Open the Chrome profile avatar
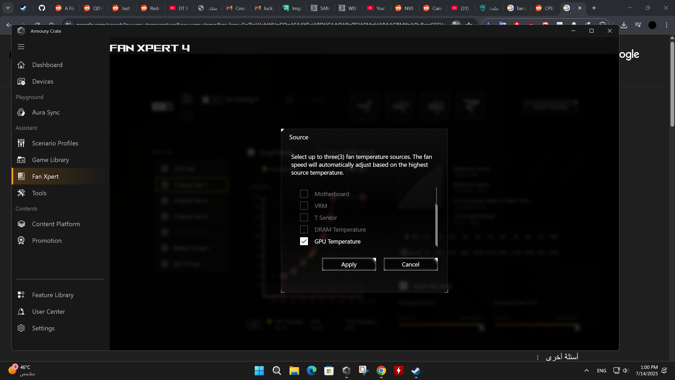 click(652, 25)
